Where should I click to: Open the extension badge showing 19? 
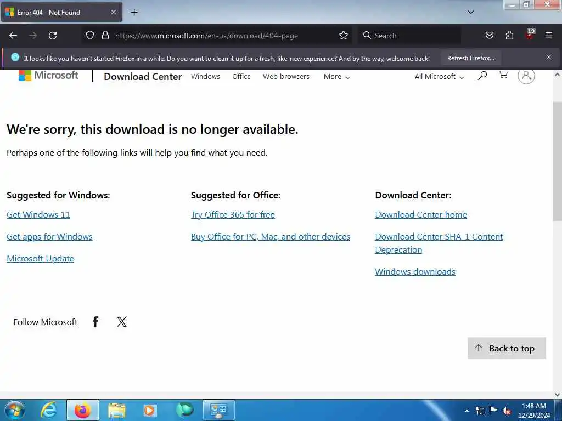tap(530, 35)
